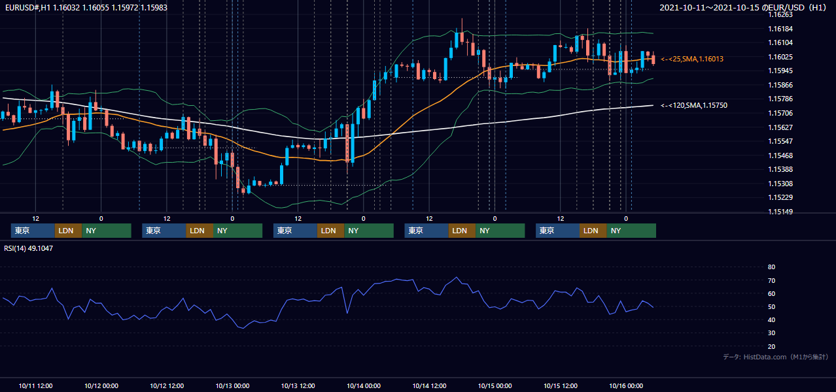This screenshot has height=392, width=836.
Task: Click the RSI level 70 label
Action: coord(771,280)
